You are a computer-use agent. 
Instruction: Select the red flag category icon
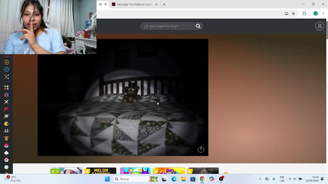click(7, 109)
